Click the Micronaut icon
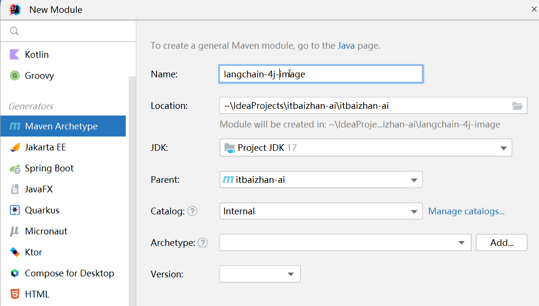The height and width of the screenshot is (306, 539). click(14, 231)
